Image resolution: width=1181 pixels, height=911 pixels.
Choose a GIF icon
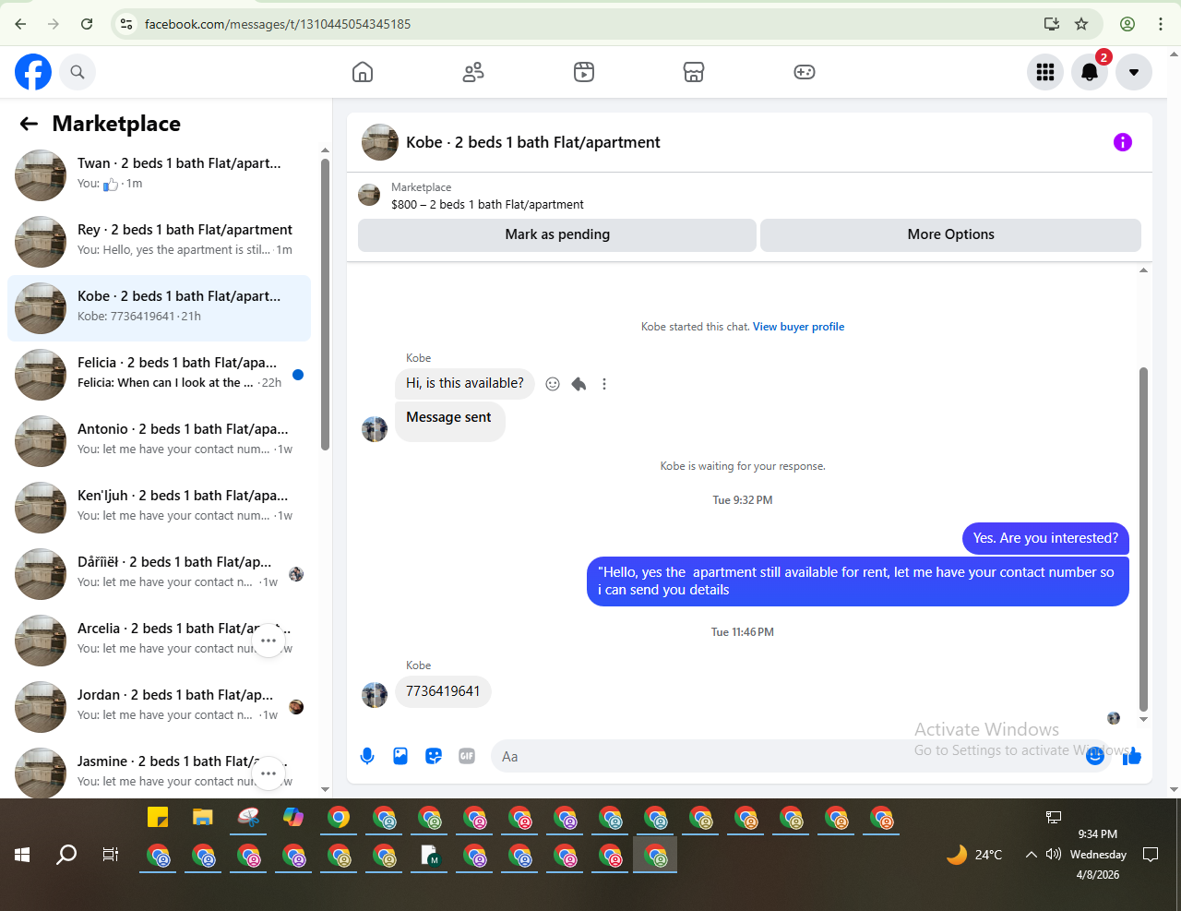click(467, 756)
